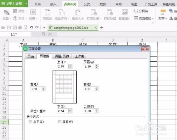Click the Print icon in quick toolbar

[20, 28]
